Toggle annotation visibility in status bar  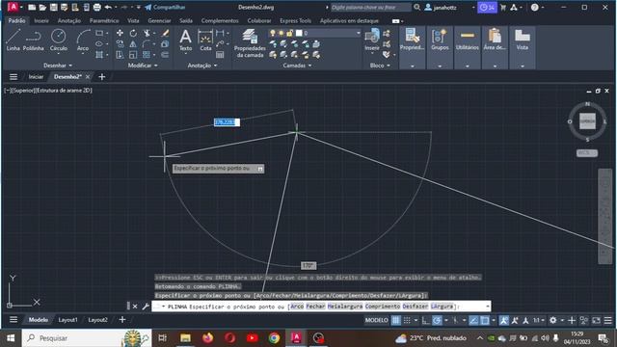tap(503, 320)
